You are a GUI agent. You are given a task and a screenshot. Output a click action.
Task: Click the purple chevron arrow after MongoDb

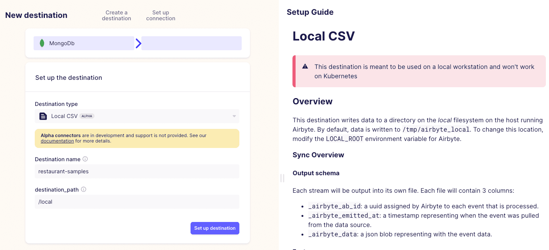138,44
